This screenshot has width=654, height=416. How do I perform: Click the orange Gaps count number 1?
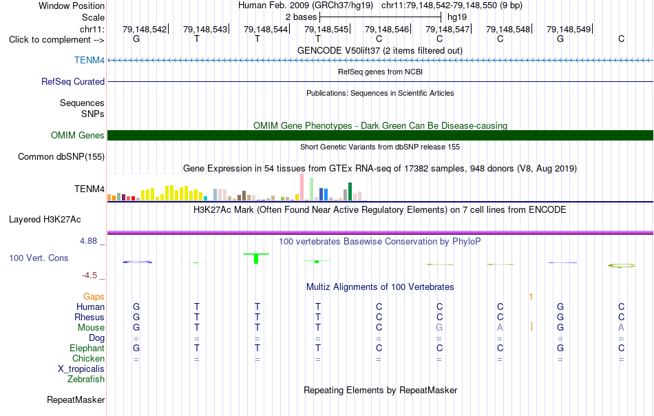(531, 297)
